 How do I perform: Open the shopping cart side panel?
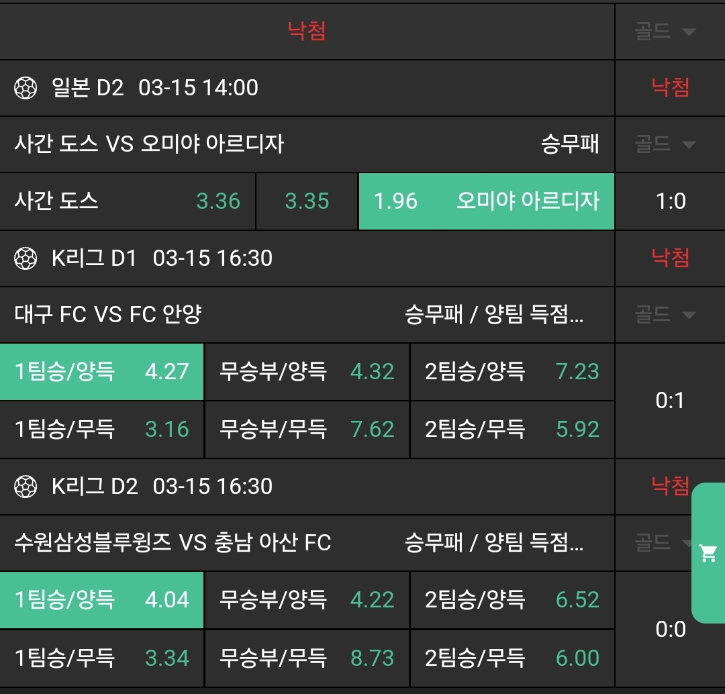[708, 553]
